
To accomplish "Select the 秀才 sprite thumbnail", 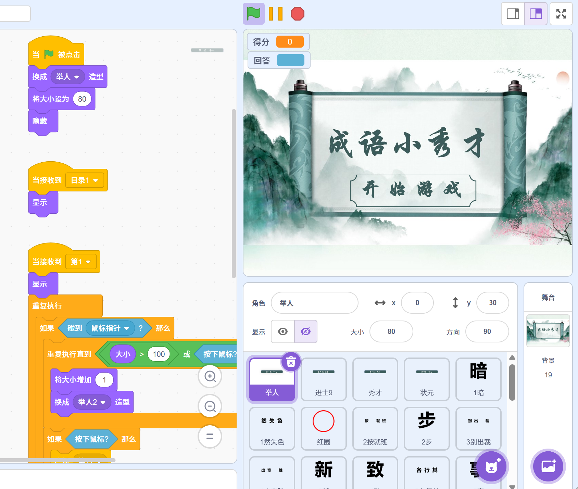I will (375, 379).
